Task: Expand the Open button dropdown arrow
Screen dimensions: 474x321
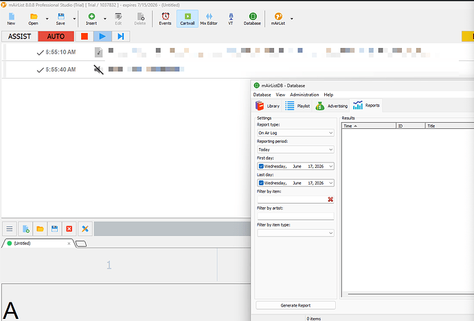Action: (47, 19)
